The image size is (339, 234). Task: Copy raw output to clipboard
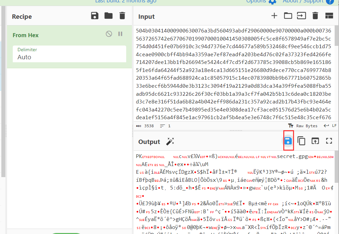[x=301, y=141]
